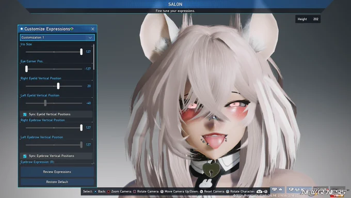Viewport: 351px width, 198px height.
Task: Click the Eyebrow Expression (R) label
Action: pos(37,162)
